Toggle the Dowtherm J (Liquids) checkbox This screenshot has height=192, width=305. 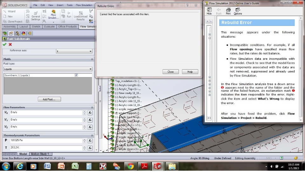click(76, 75)
